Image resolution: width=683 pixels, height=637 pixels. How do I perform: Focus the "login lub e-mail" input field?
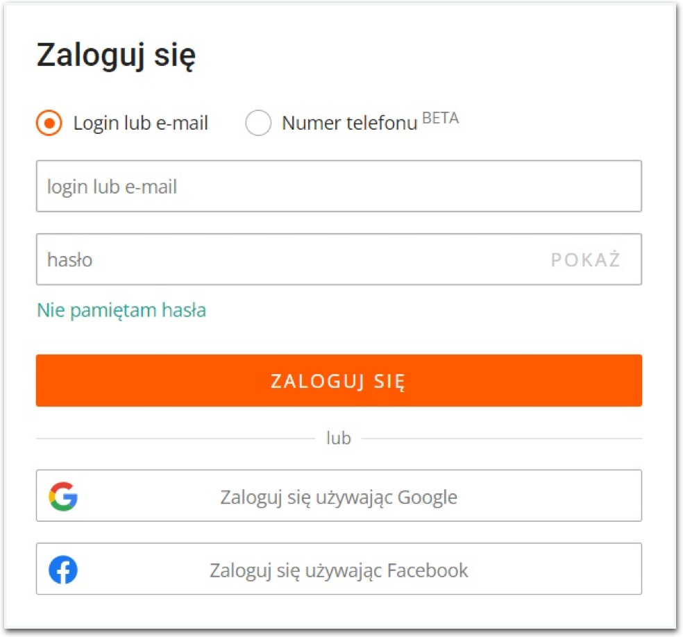click(x=338, y=186)
